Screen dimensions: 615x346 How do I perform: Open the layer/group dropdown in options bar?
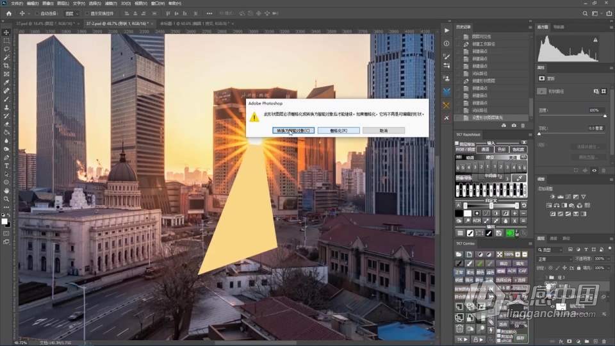72,13
